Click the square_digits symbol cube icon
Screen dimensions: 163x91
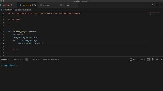point(16,10)
